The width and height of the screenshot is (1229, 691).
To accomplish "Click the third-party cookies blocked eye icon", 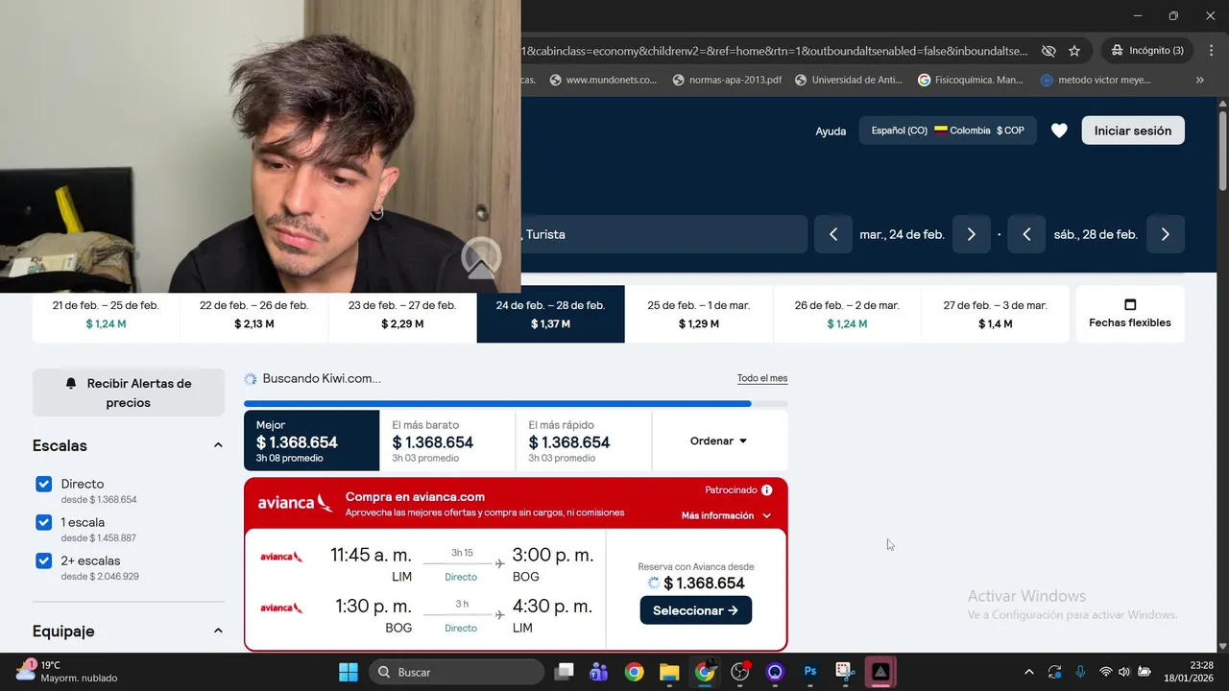I will [x=1048, y=50].
